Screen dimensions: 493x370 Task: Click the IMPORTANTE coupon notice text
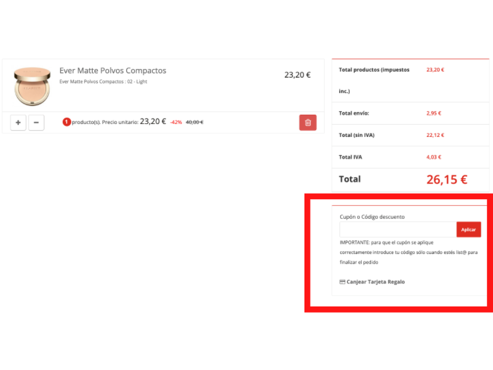(x=409, y=252)
